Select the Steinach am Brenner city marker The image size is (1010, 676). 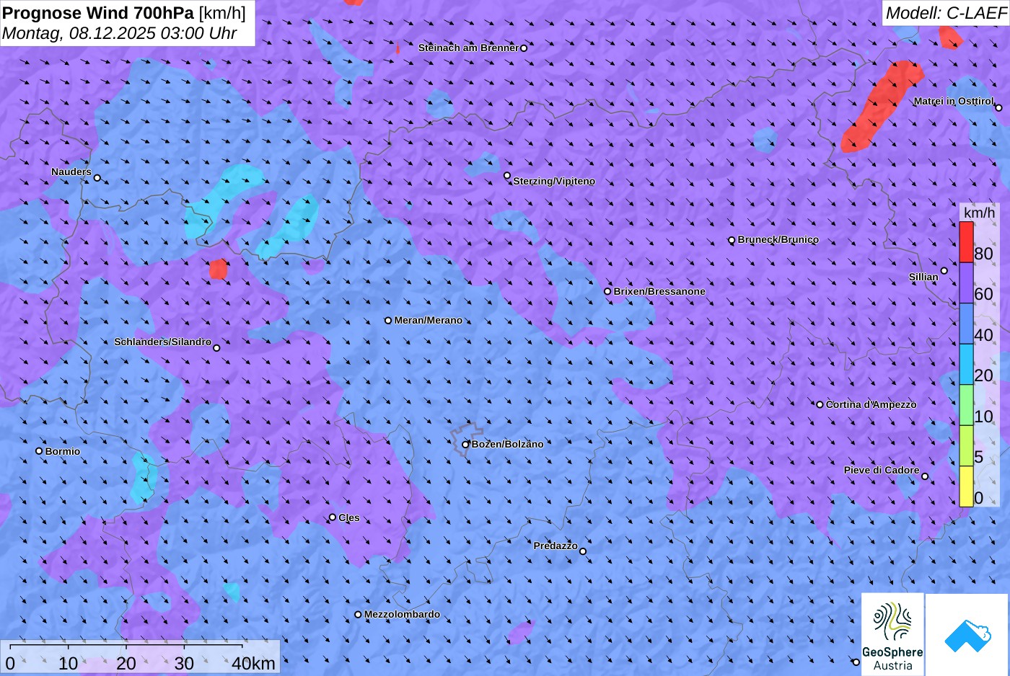point(524,48)
